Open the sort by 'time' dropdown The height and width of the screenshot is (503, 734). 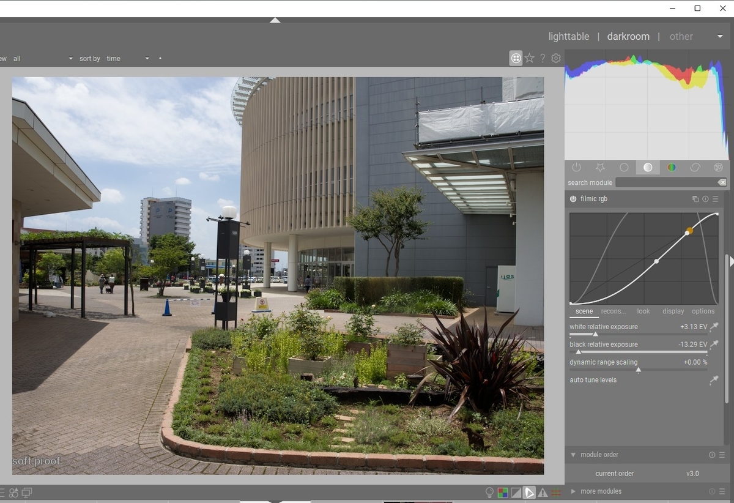point(128,59)
